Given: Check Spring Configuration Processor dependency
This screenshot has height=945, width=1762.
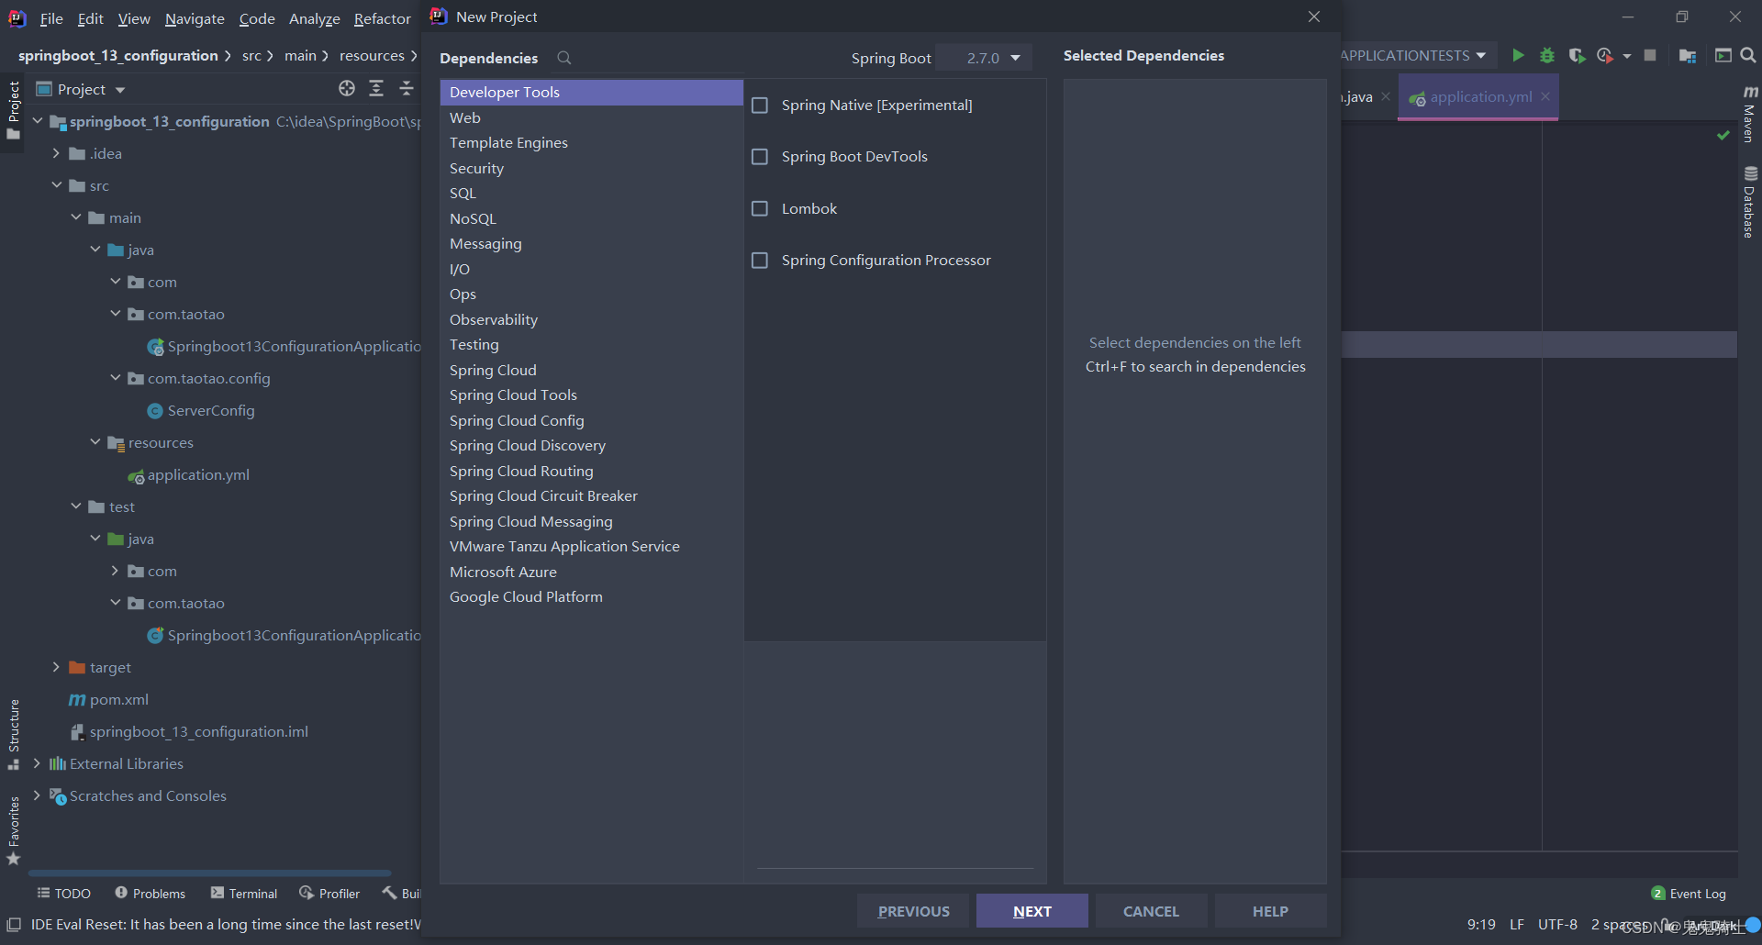Looking at the screenshot, I should pyautogui.click(x=760, y=261).
